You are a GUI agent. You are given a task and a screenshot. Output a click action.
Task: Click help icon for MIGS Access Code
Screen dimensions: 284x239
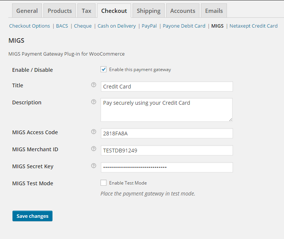click(94, 132)
